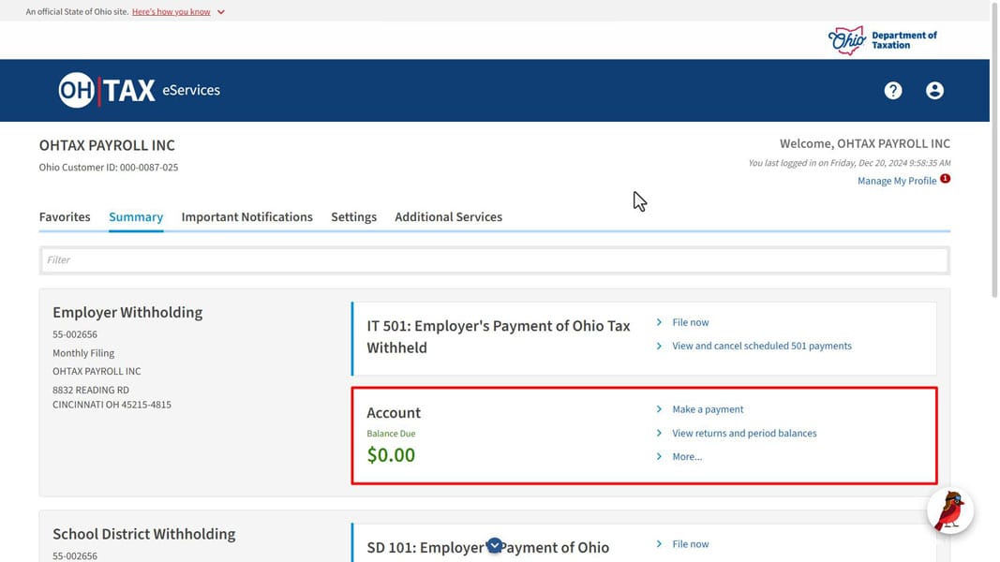Open View returns and period balances

(744, 434)
